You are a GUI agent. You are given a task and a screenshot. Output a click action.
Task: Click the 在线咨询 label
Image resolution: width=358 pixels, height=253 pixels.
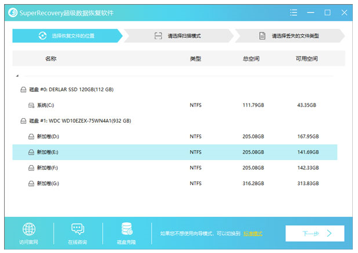[77, 243]
